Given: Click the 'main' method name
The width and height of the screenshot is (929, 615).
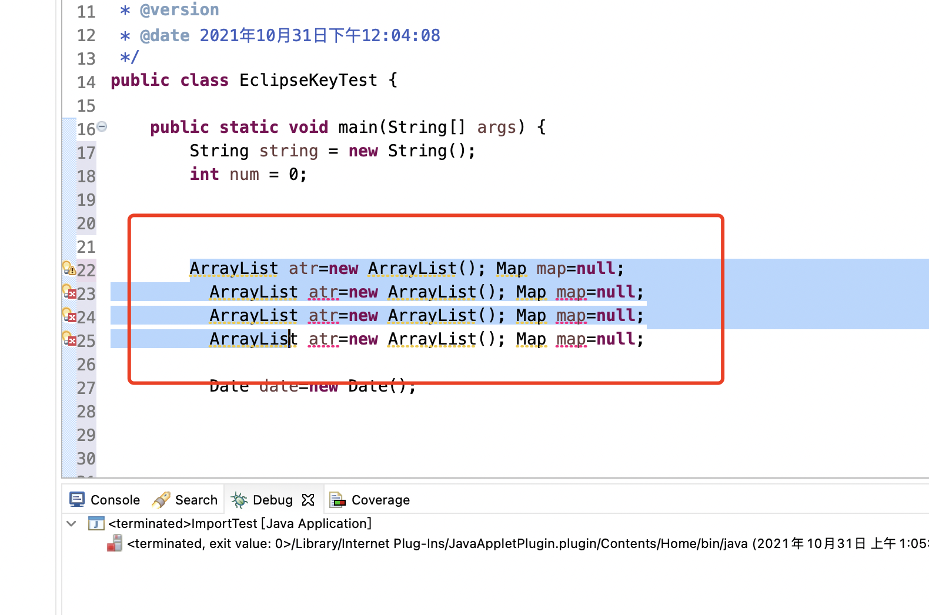Looking at the screenshot, I should click(x=358, y=127).
